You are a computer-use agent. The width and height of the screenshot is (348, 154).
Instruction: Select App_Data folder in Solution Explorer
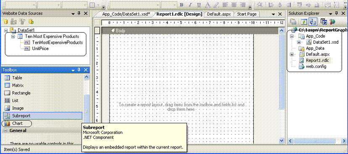pyautogui.click(x=315, y=48)
